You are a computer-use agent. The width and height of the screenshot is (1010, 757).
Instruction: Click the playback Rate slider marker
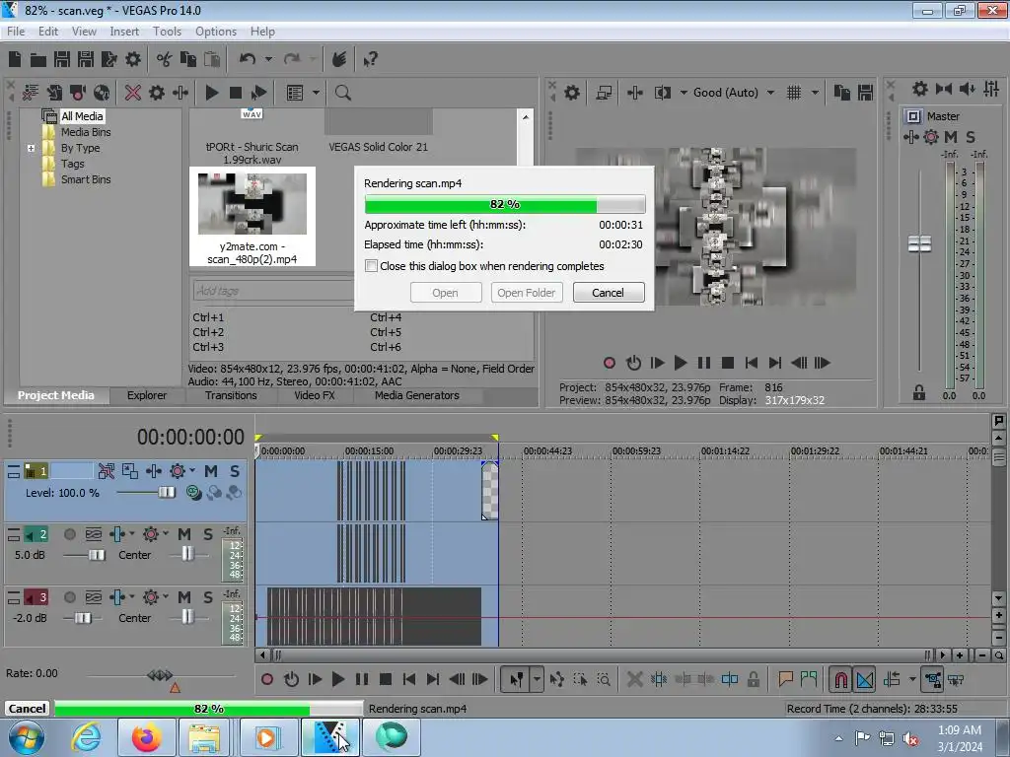[174, 688]
